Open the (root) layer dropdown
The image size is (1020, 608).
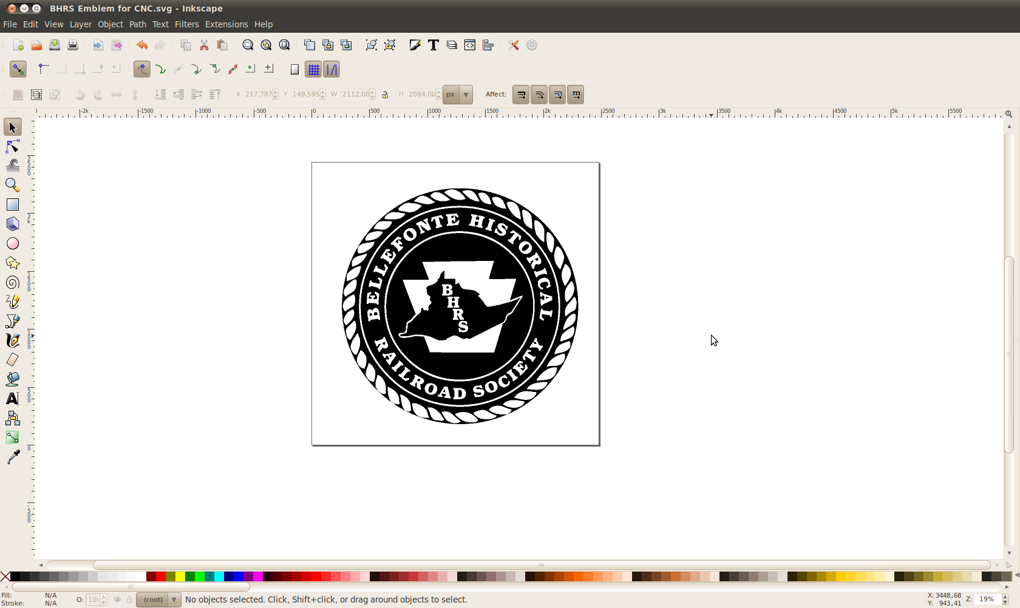(x=158, y=600)
